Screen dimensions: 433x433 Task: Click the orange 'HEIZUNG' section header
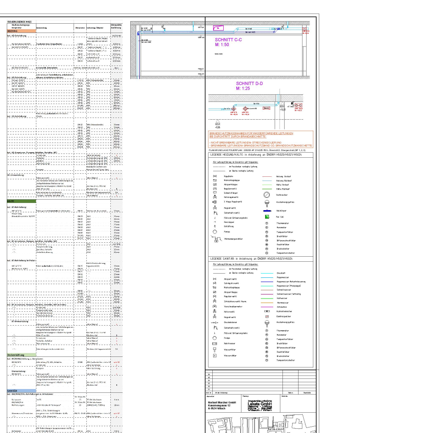(x=21, y=31)
